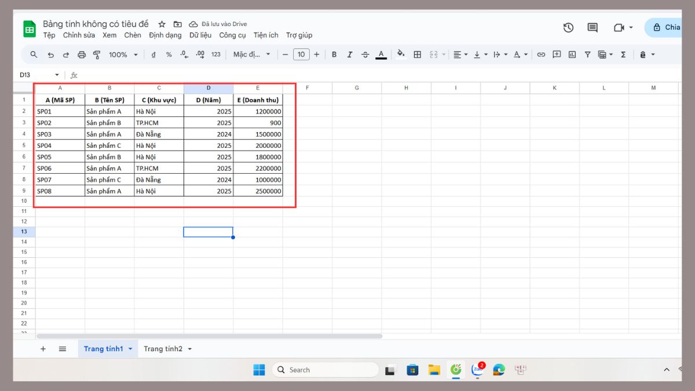The image size is (695, 391).
Task: Open version history clock icon
Action: 568,28
